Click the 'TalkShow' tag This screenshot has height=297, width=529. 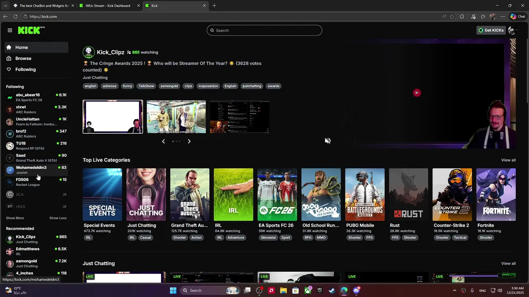[146, 86]
